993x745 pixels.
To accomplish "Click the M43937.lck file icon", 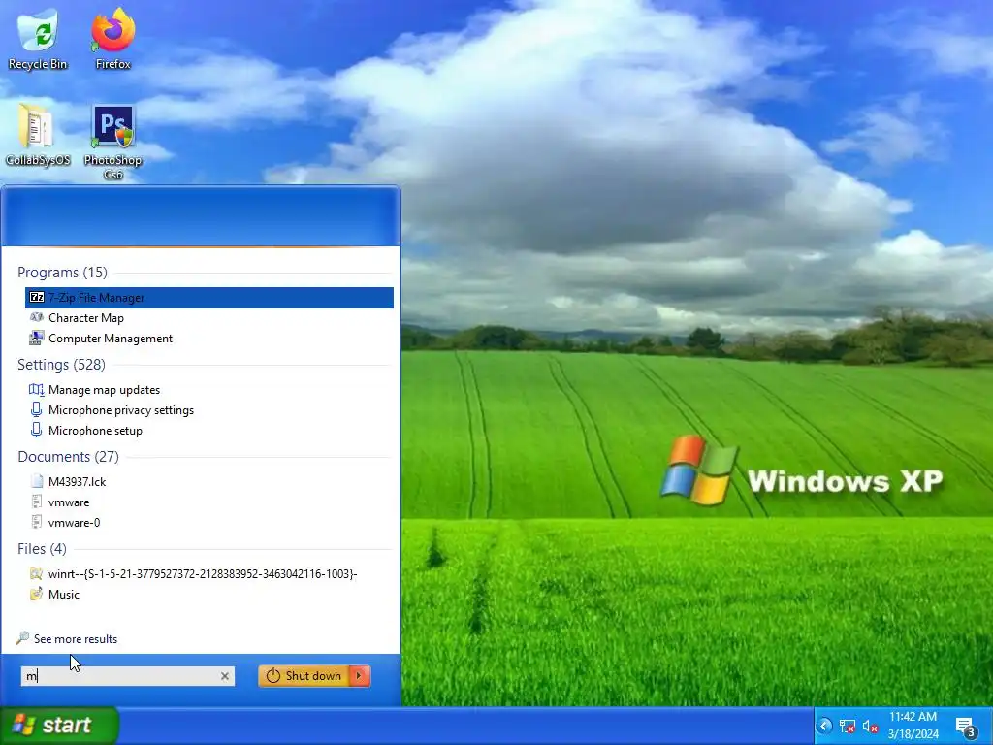I will coord(37,481).
